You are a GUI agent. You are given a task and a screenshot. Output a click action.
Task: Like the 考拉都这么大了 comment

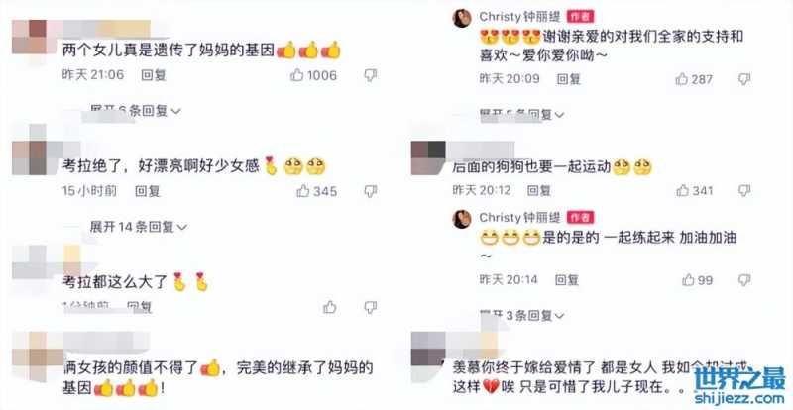[x=330, y=307]
